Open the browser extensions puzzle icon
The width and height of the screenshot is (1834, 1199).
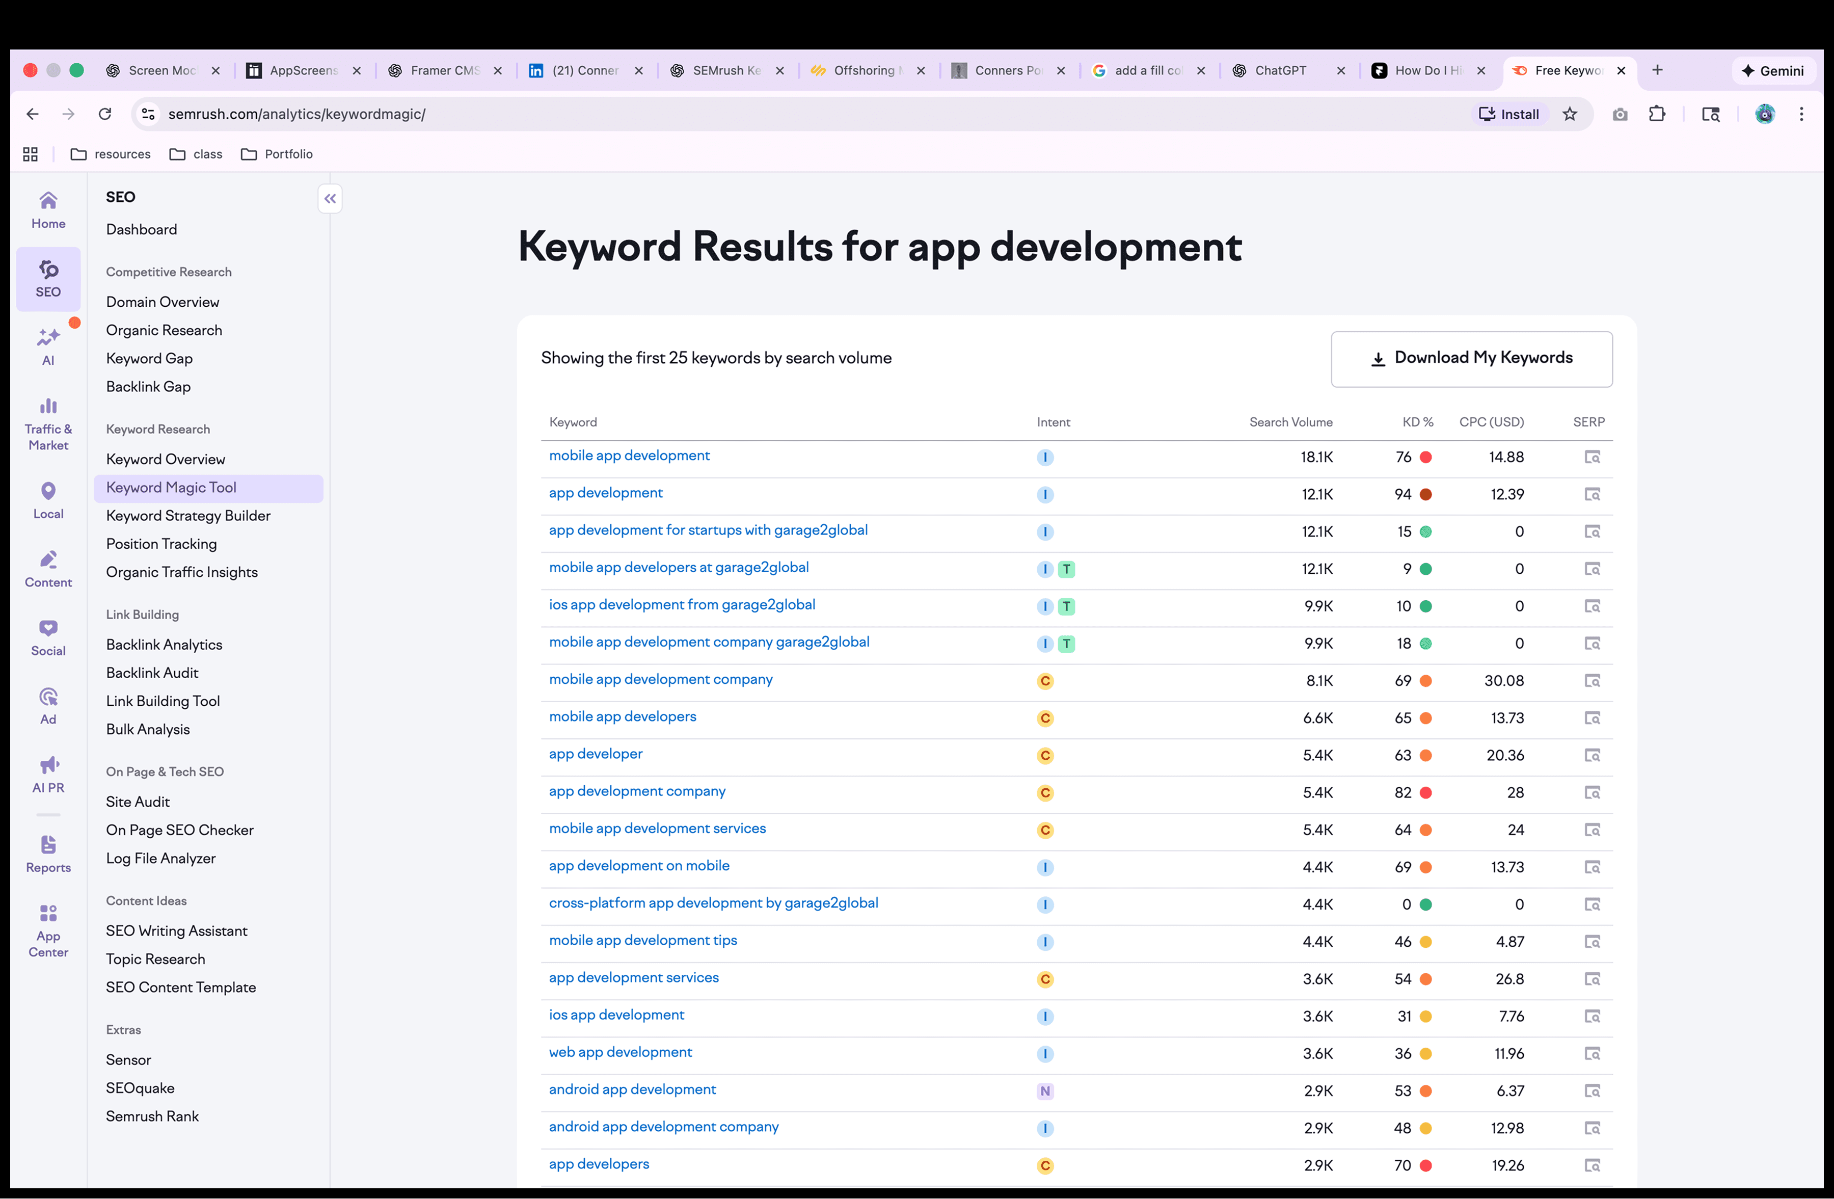(1657, 114)
